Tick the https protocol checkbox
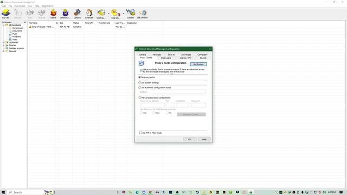 (x=153, y=113)
